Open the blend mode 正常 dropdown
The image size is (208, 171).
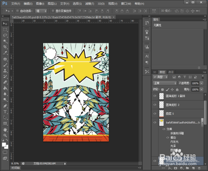point(165,83)
